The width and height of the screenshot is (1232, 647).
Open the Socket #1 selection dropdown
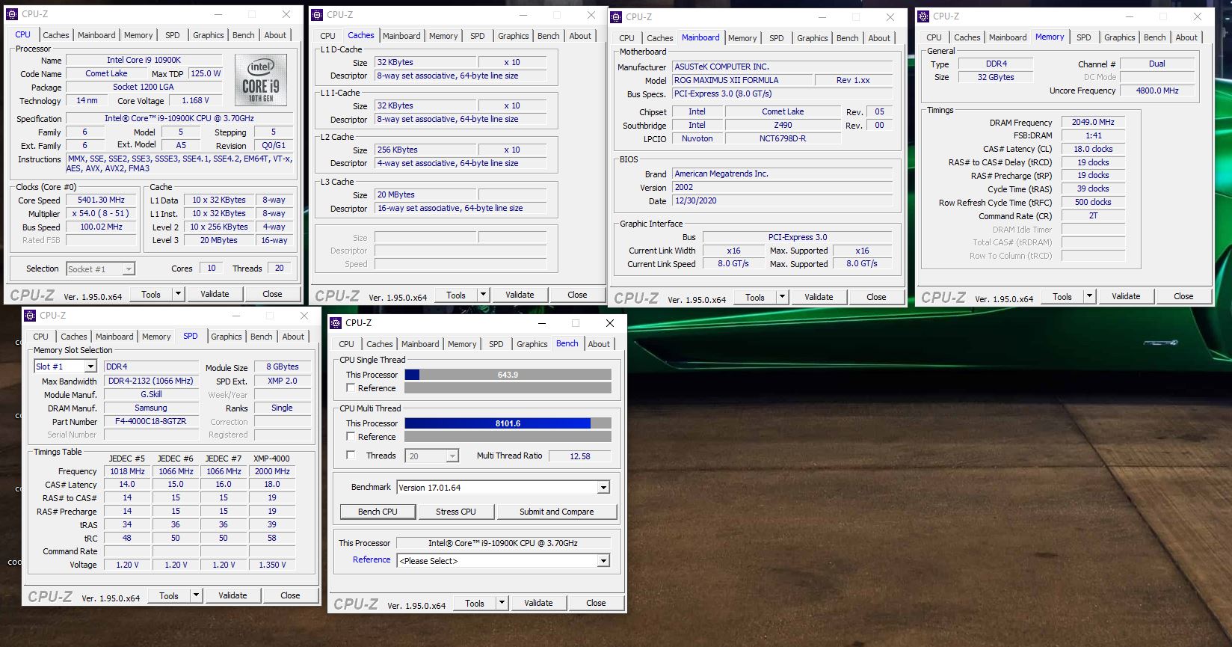(100, 269)
